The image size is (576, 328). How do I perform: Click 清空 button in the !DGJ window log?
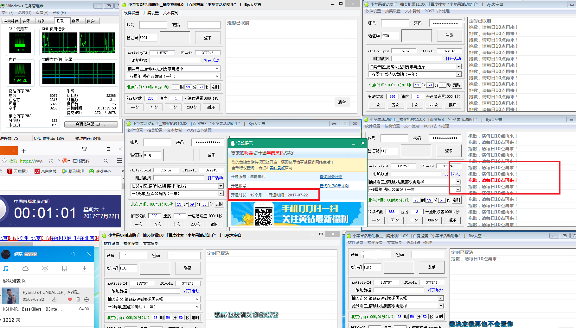342,102
